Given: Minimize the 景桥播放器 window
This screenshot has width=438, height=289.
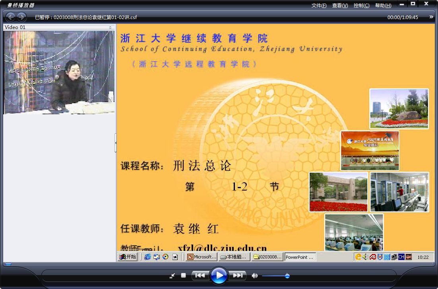Looking at the screenshot, I should [x=402, y=4].
